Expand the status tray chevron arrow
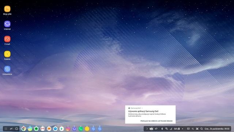Viewport: 234px width, 132px height. point(147,129)
